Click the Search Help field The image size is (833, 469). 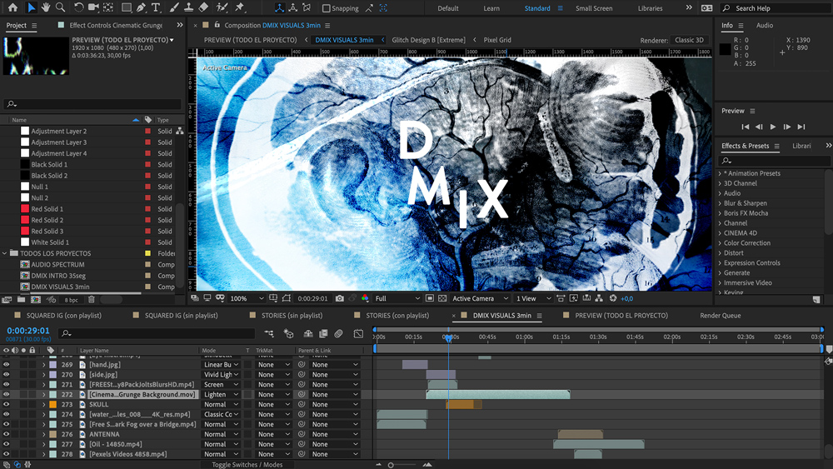pos(776,8)
